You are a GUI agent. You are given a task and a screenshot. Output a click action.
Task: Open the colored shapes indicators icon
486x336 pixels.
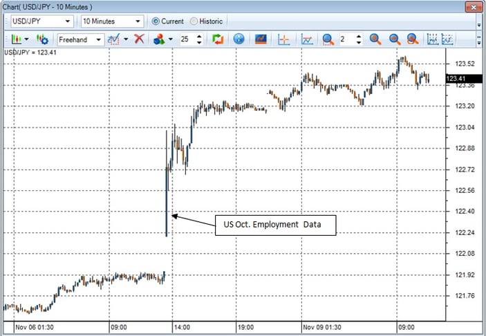click(x=159, y=39)
